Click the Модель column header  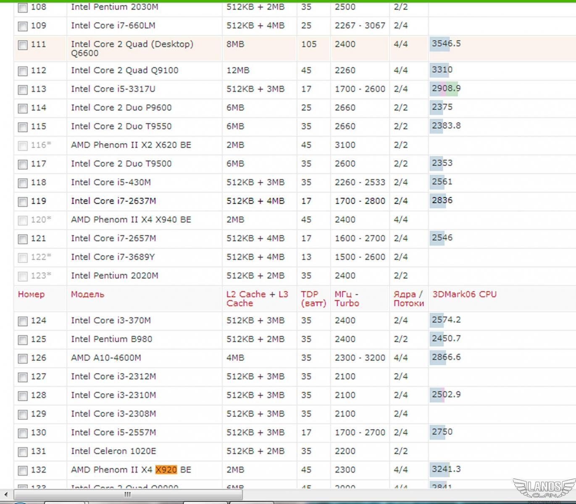(87, 294)
